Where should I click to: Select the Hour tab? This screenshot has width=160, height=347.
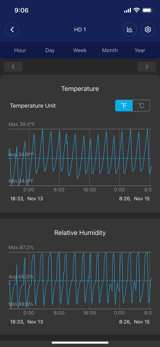pos(20,50)
